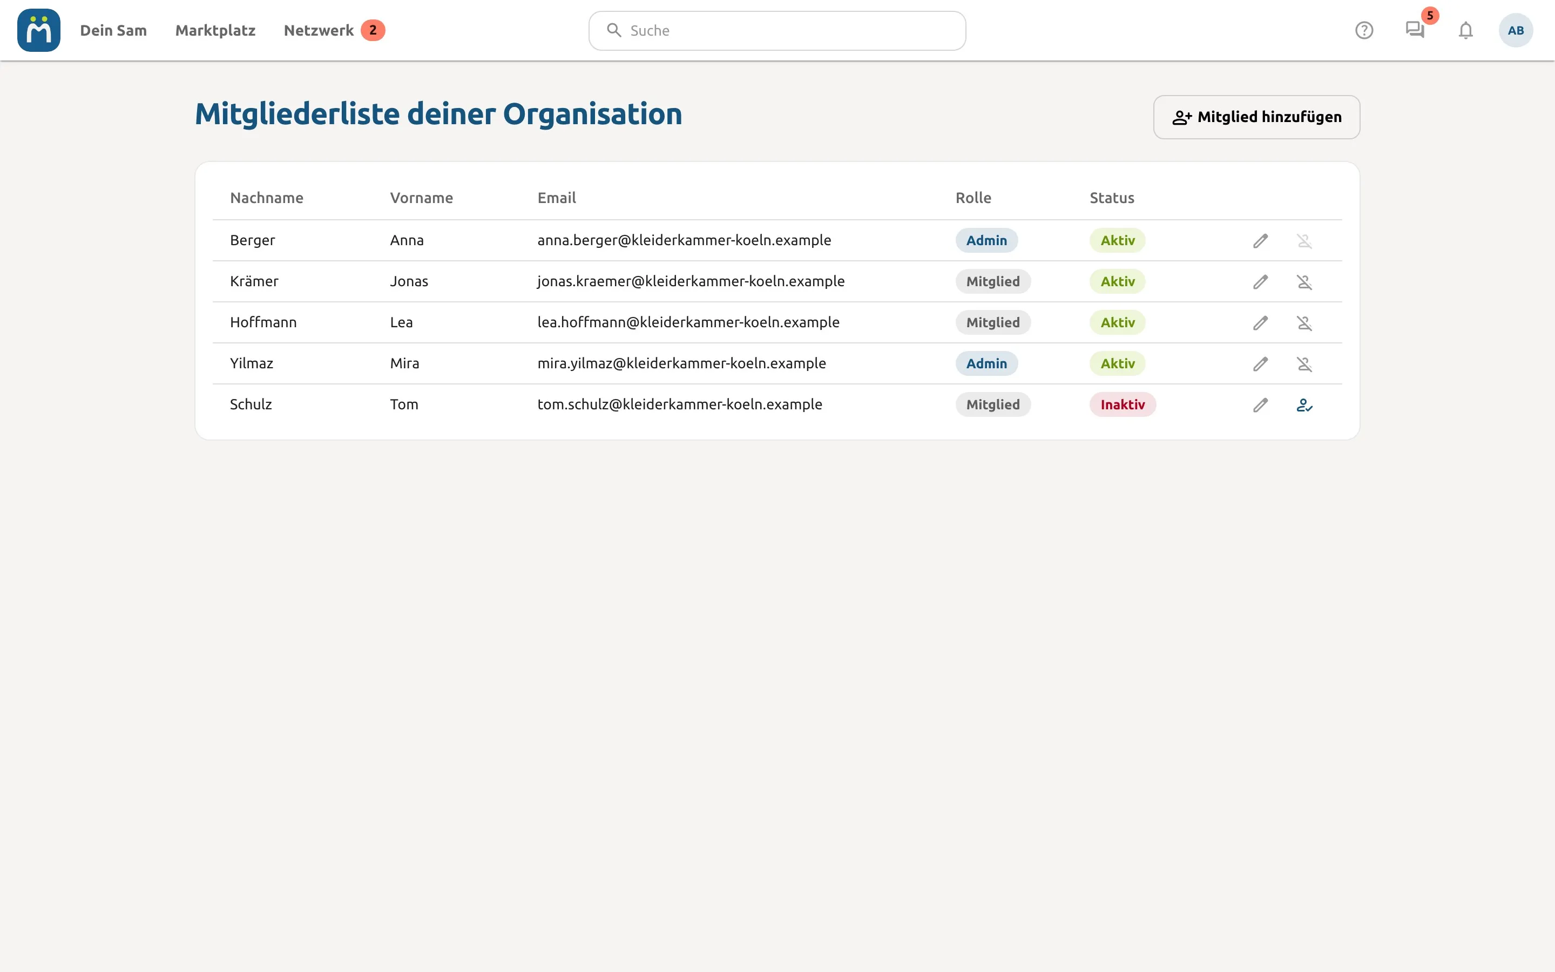Screen dimensions: 1555x972
Task: Edit Mira Yilmaz with the pencil icon
Action: pyautogui.click(x=1260, y=364)
